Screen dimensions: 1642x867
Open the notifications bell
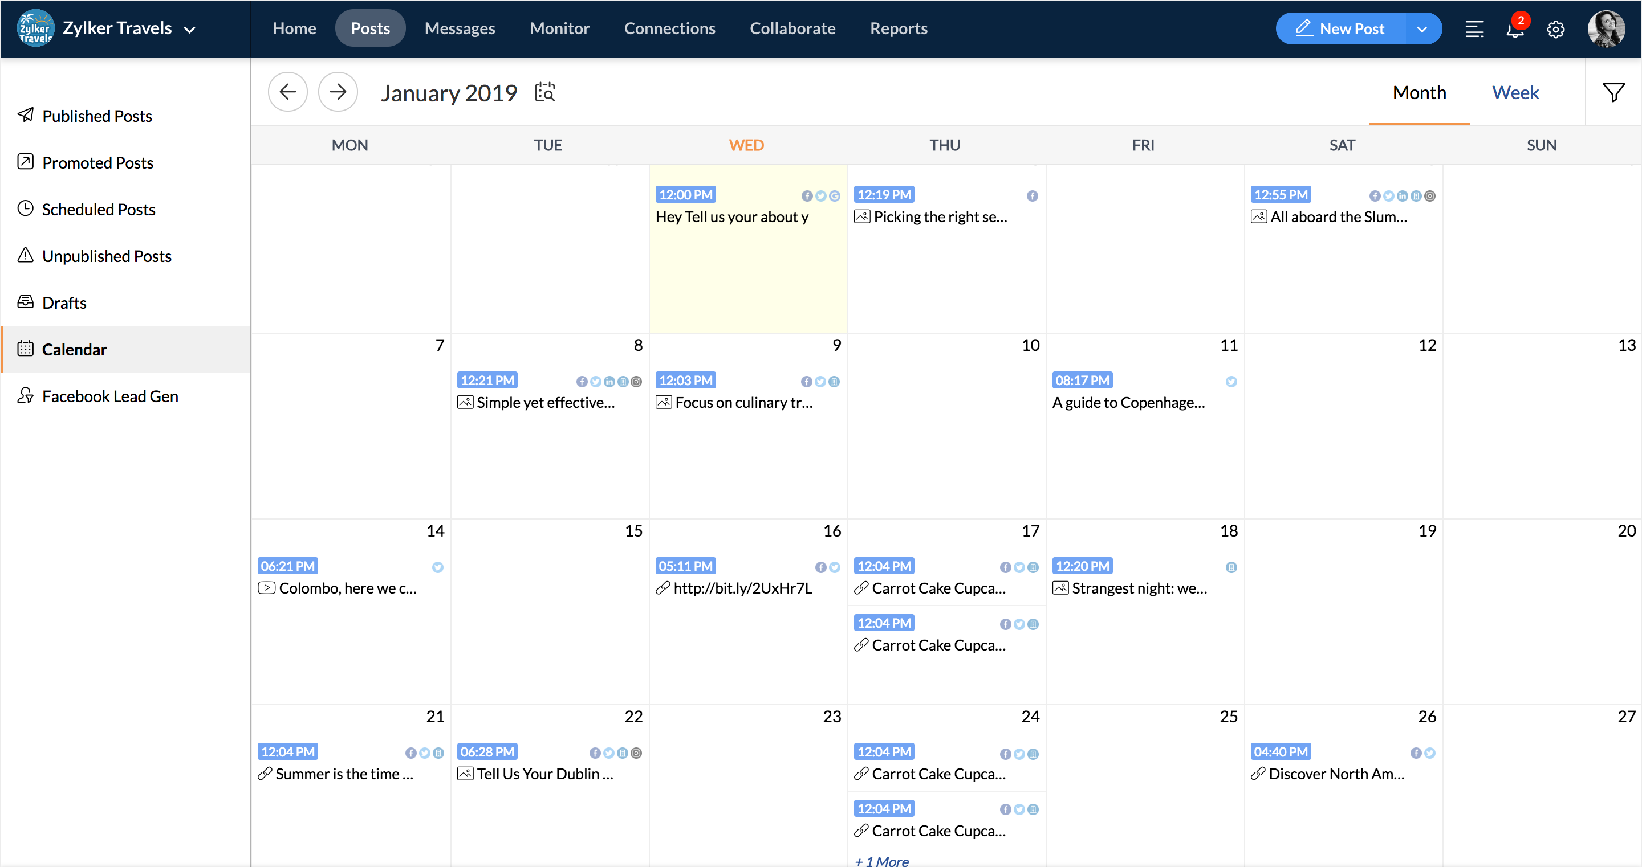1514,29
